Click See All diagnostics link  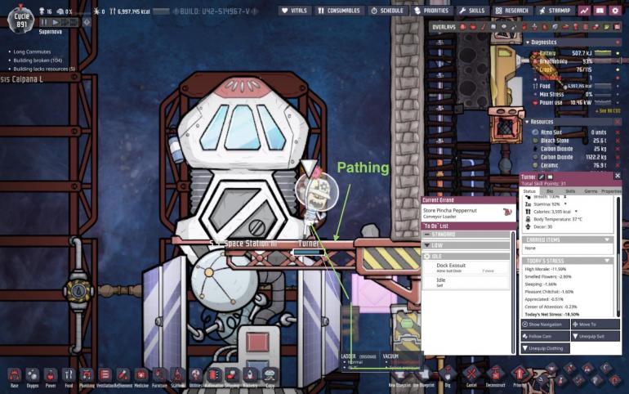coord(608,110)
